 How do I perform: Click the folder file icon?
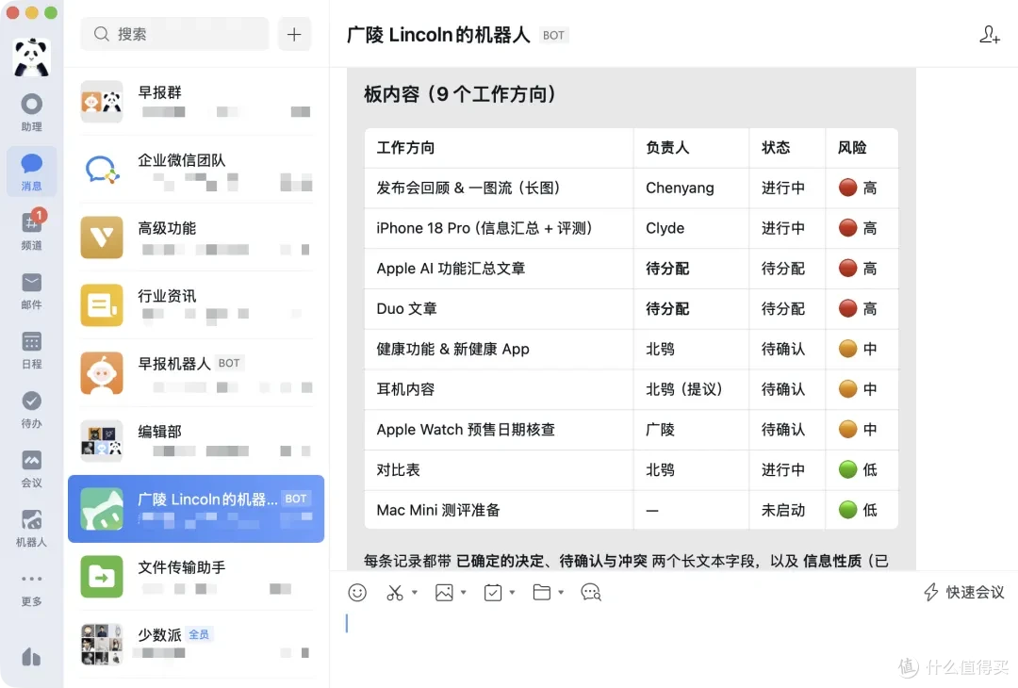click(x=541, y=592)
